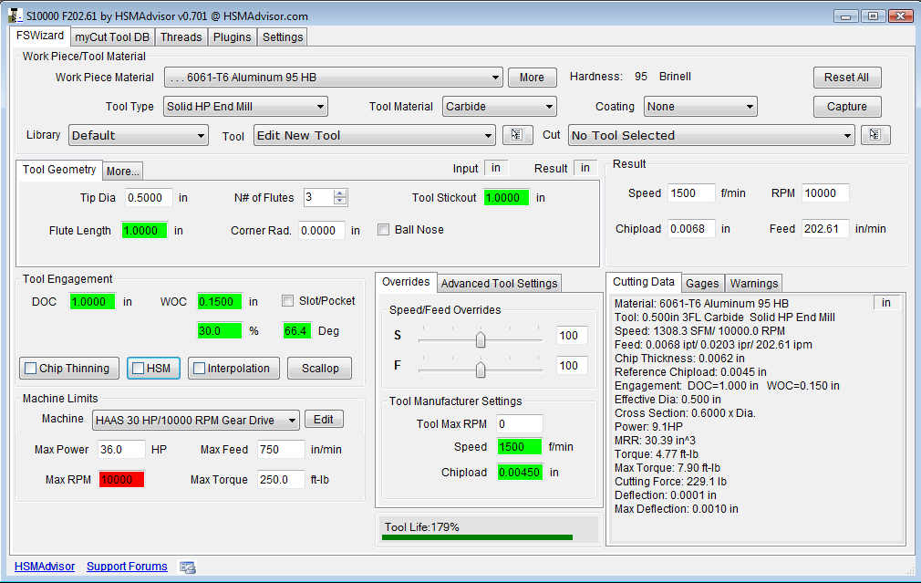Click the small icon next to Support Forums
Viewport: 921px width, 583px height.
[188, 567]
